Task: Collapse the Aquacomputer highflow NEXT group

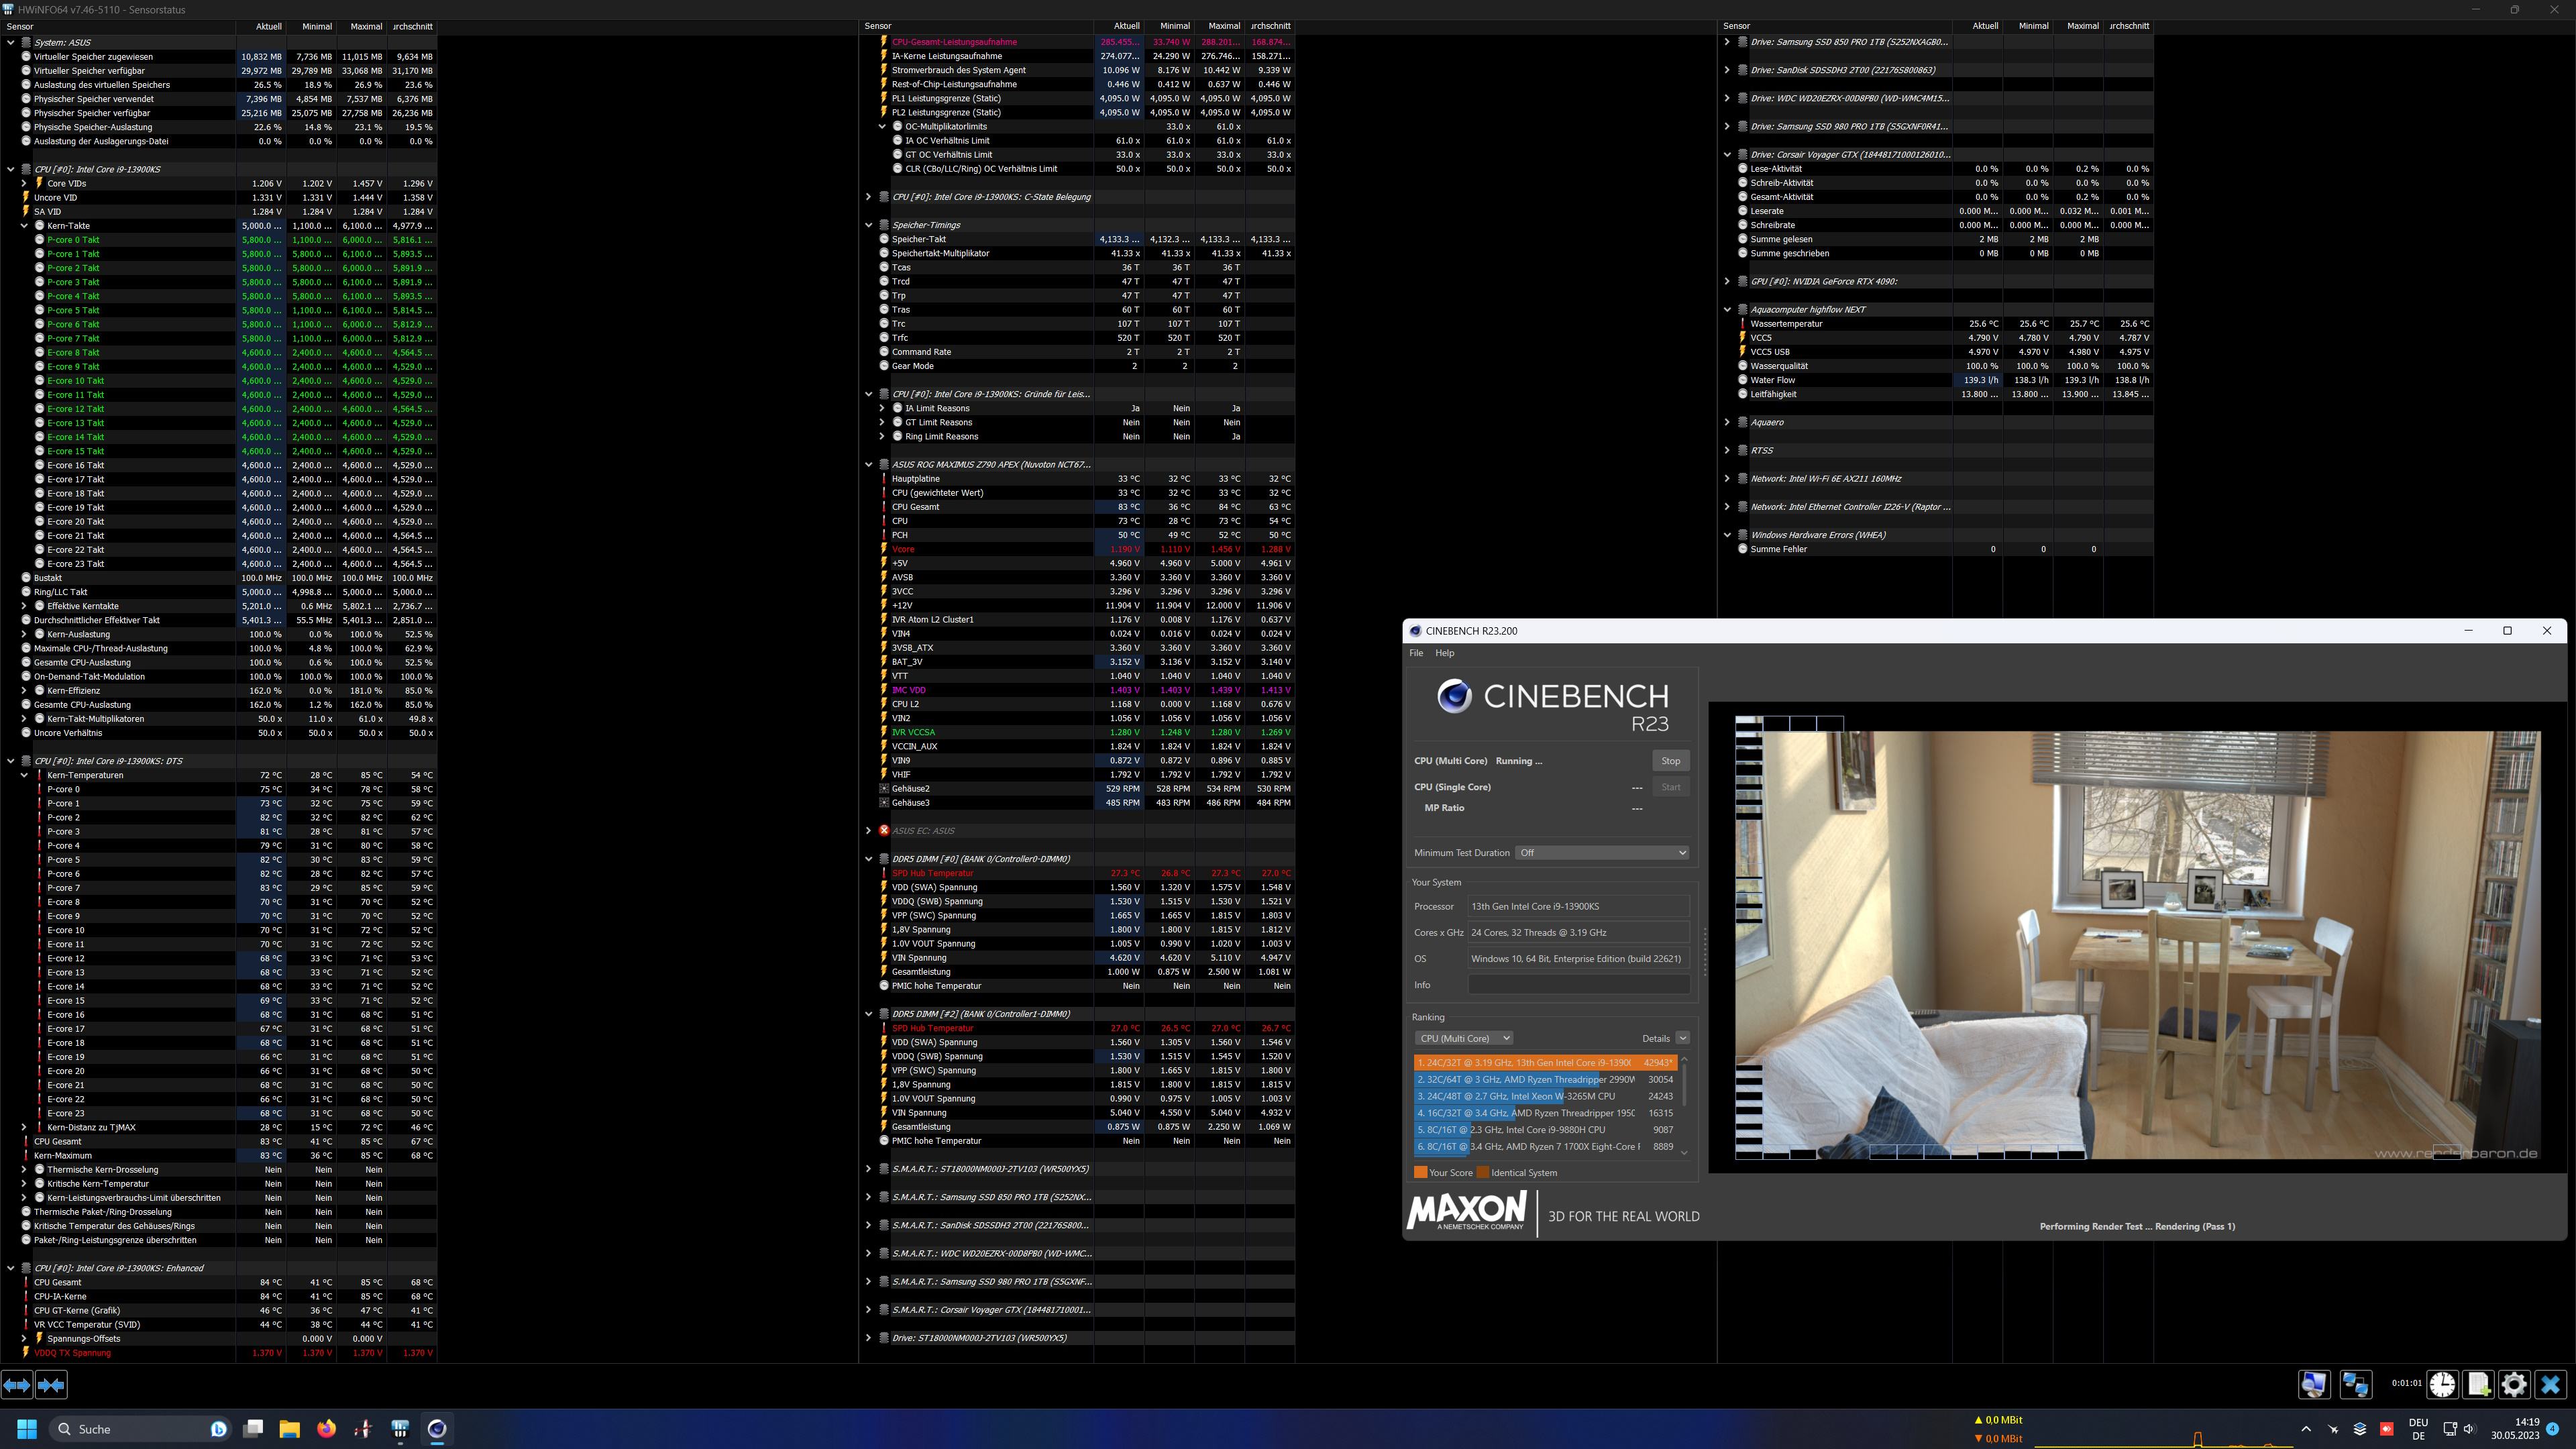Action: (1727, 309)
